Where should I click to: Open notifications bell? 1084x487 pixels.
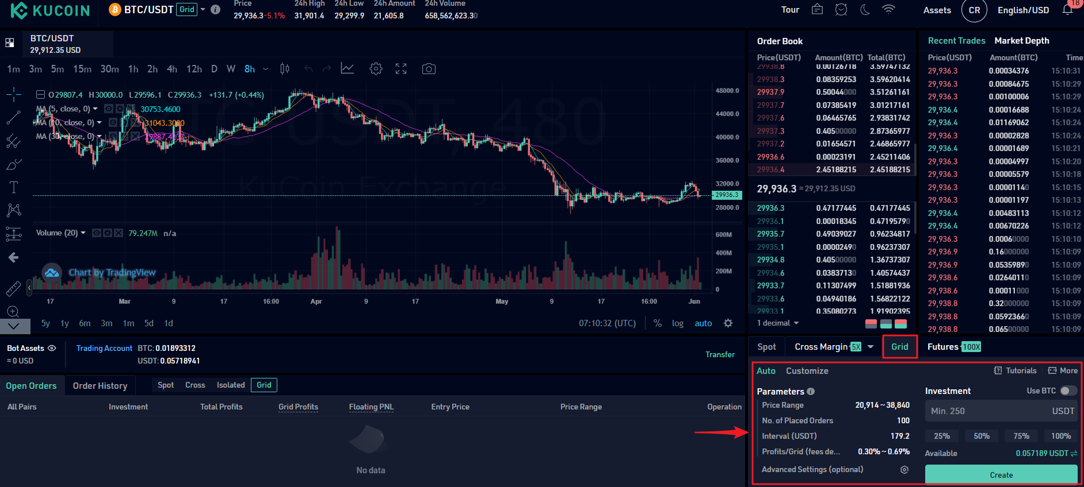point(1067,10)
